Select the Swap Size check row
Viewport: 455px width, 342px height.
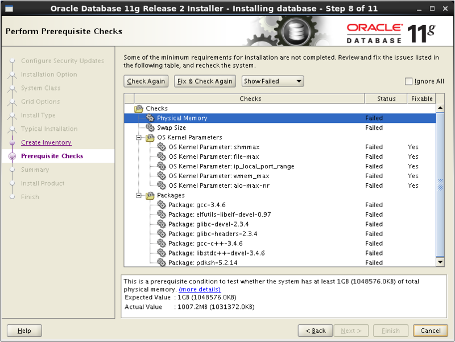(x=280, y=127)
